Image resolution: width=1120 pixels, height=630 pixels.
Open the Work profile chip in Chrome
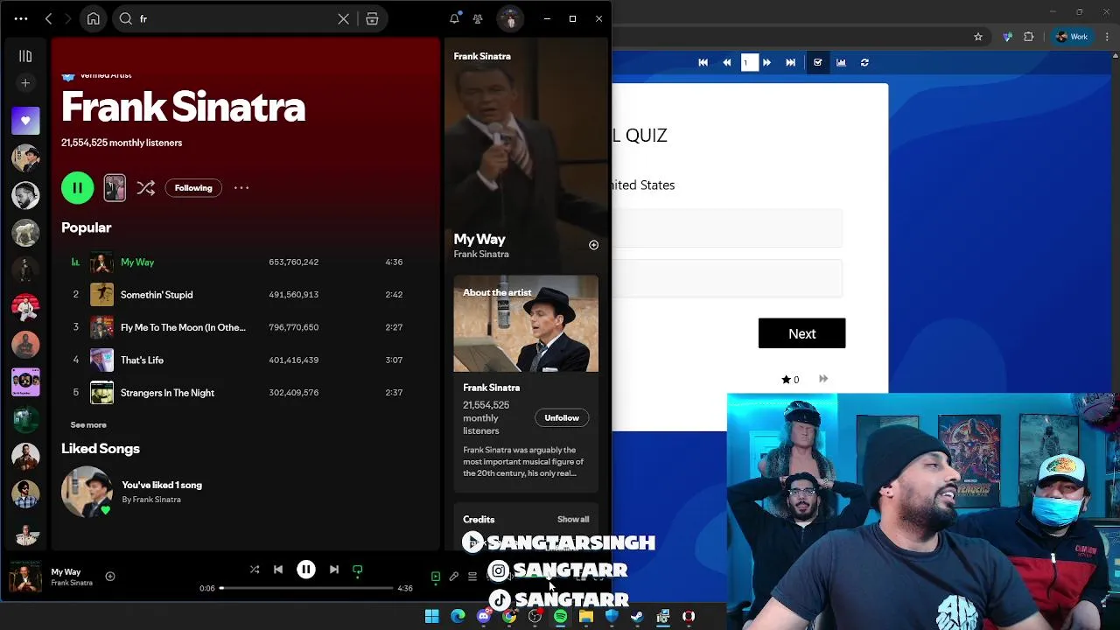point(1072,37)
